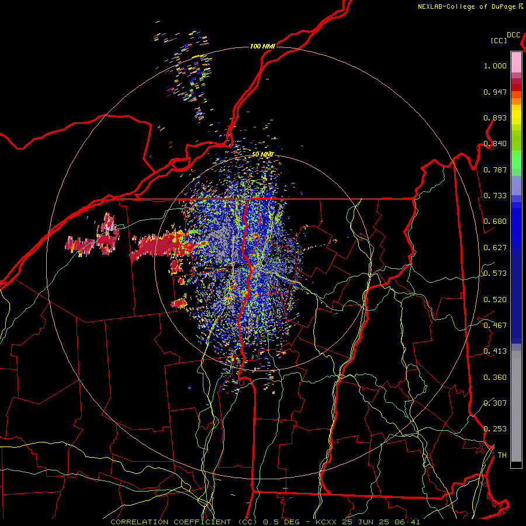Click the 0.520 scale value
Viewport: 526px width, 526px height.
point(495,300)
